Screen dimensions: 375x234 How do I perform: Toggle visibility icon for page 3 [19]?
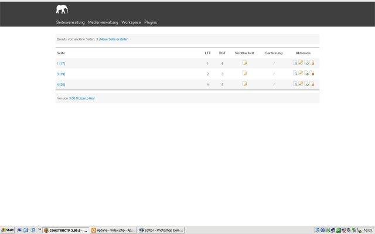pos(244,73)
